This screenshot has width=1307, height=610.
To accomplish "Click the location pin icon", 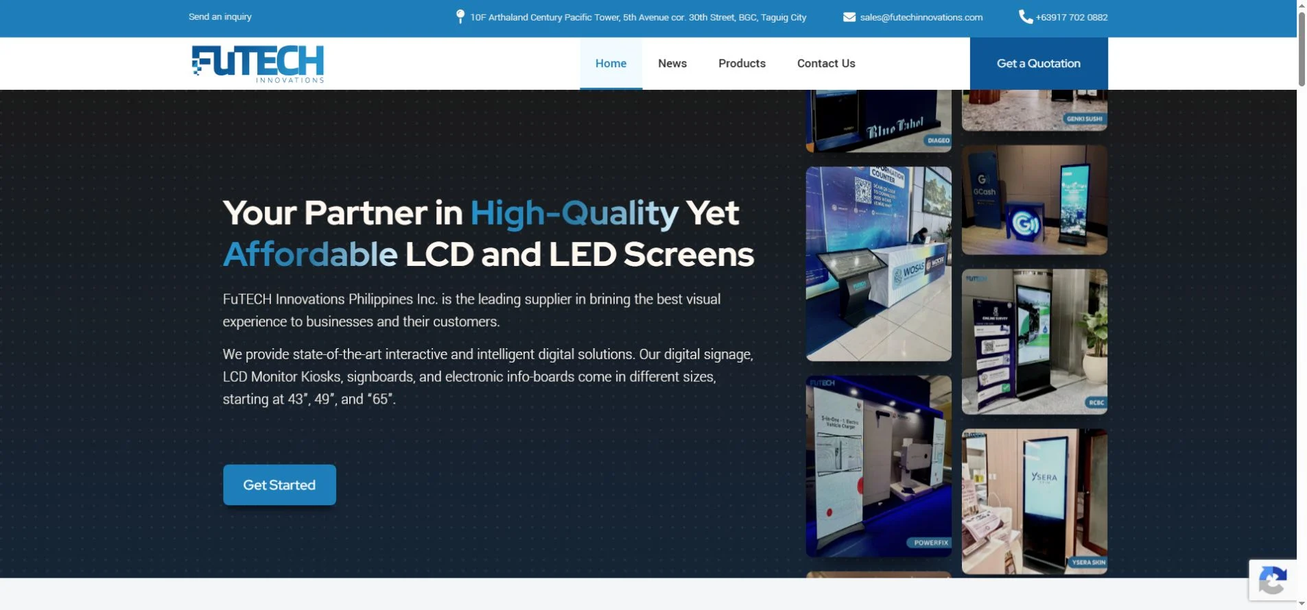I will [460, 17].
